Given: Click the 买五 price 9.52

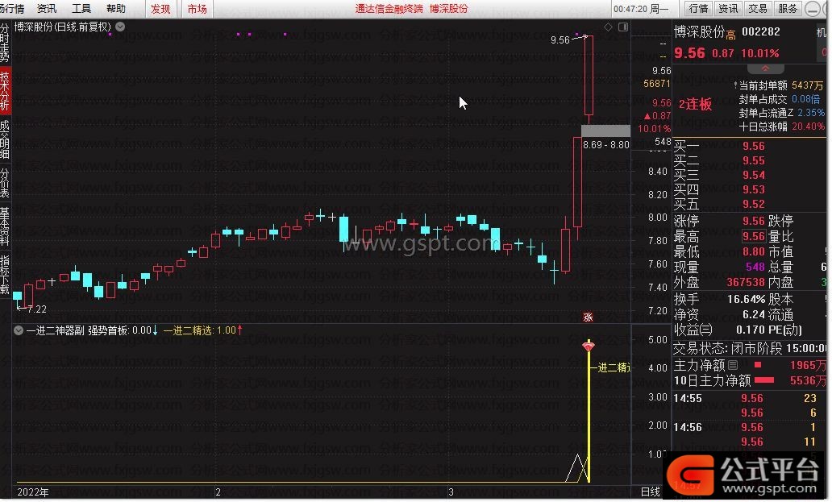Looking at the screenshot, I should click(754, 204).
